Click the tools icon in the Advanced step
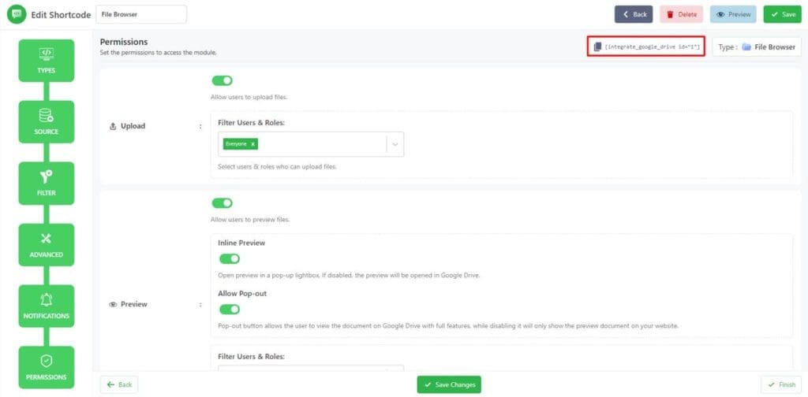 coord(47,238)
